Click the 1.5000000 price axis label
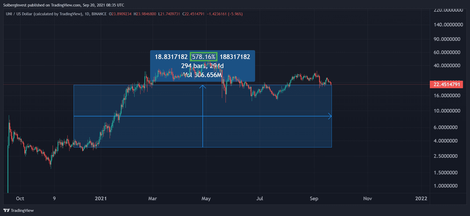 click(446, 173)
